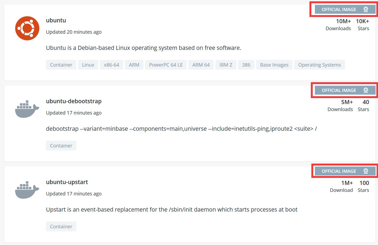Click the IBM Z tag
Image resolution: width=378 pixels, height=245 pixels.
(226, 65)
